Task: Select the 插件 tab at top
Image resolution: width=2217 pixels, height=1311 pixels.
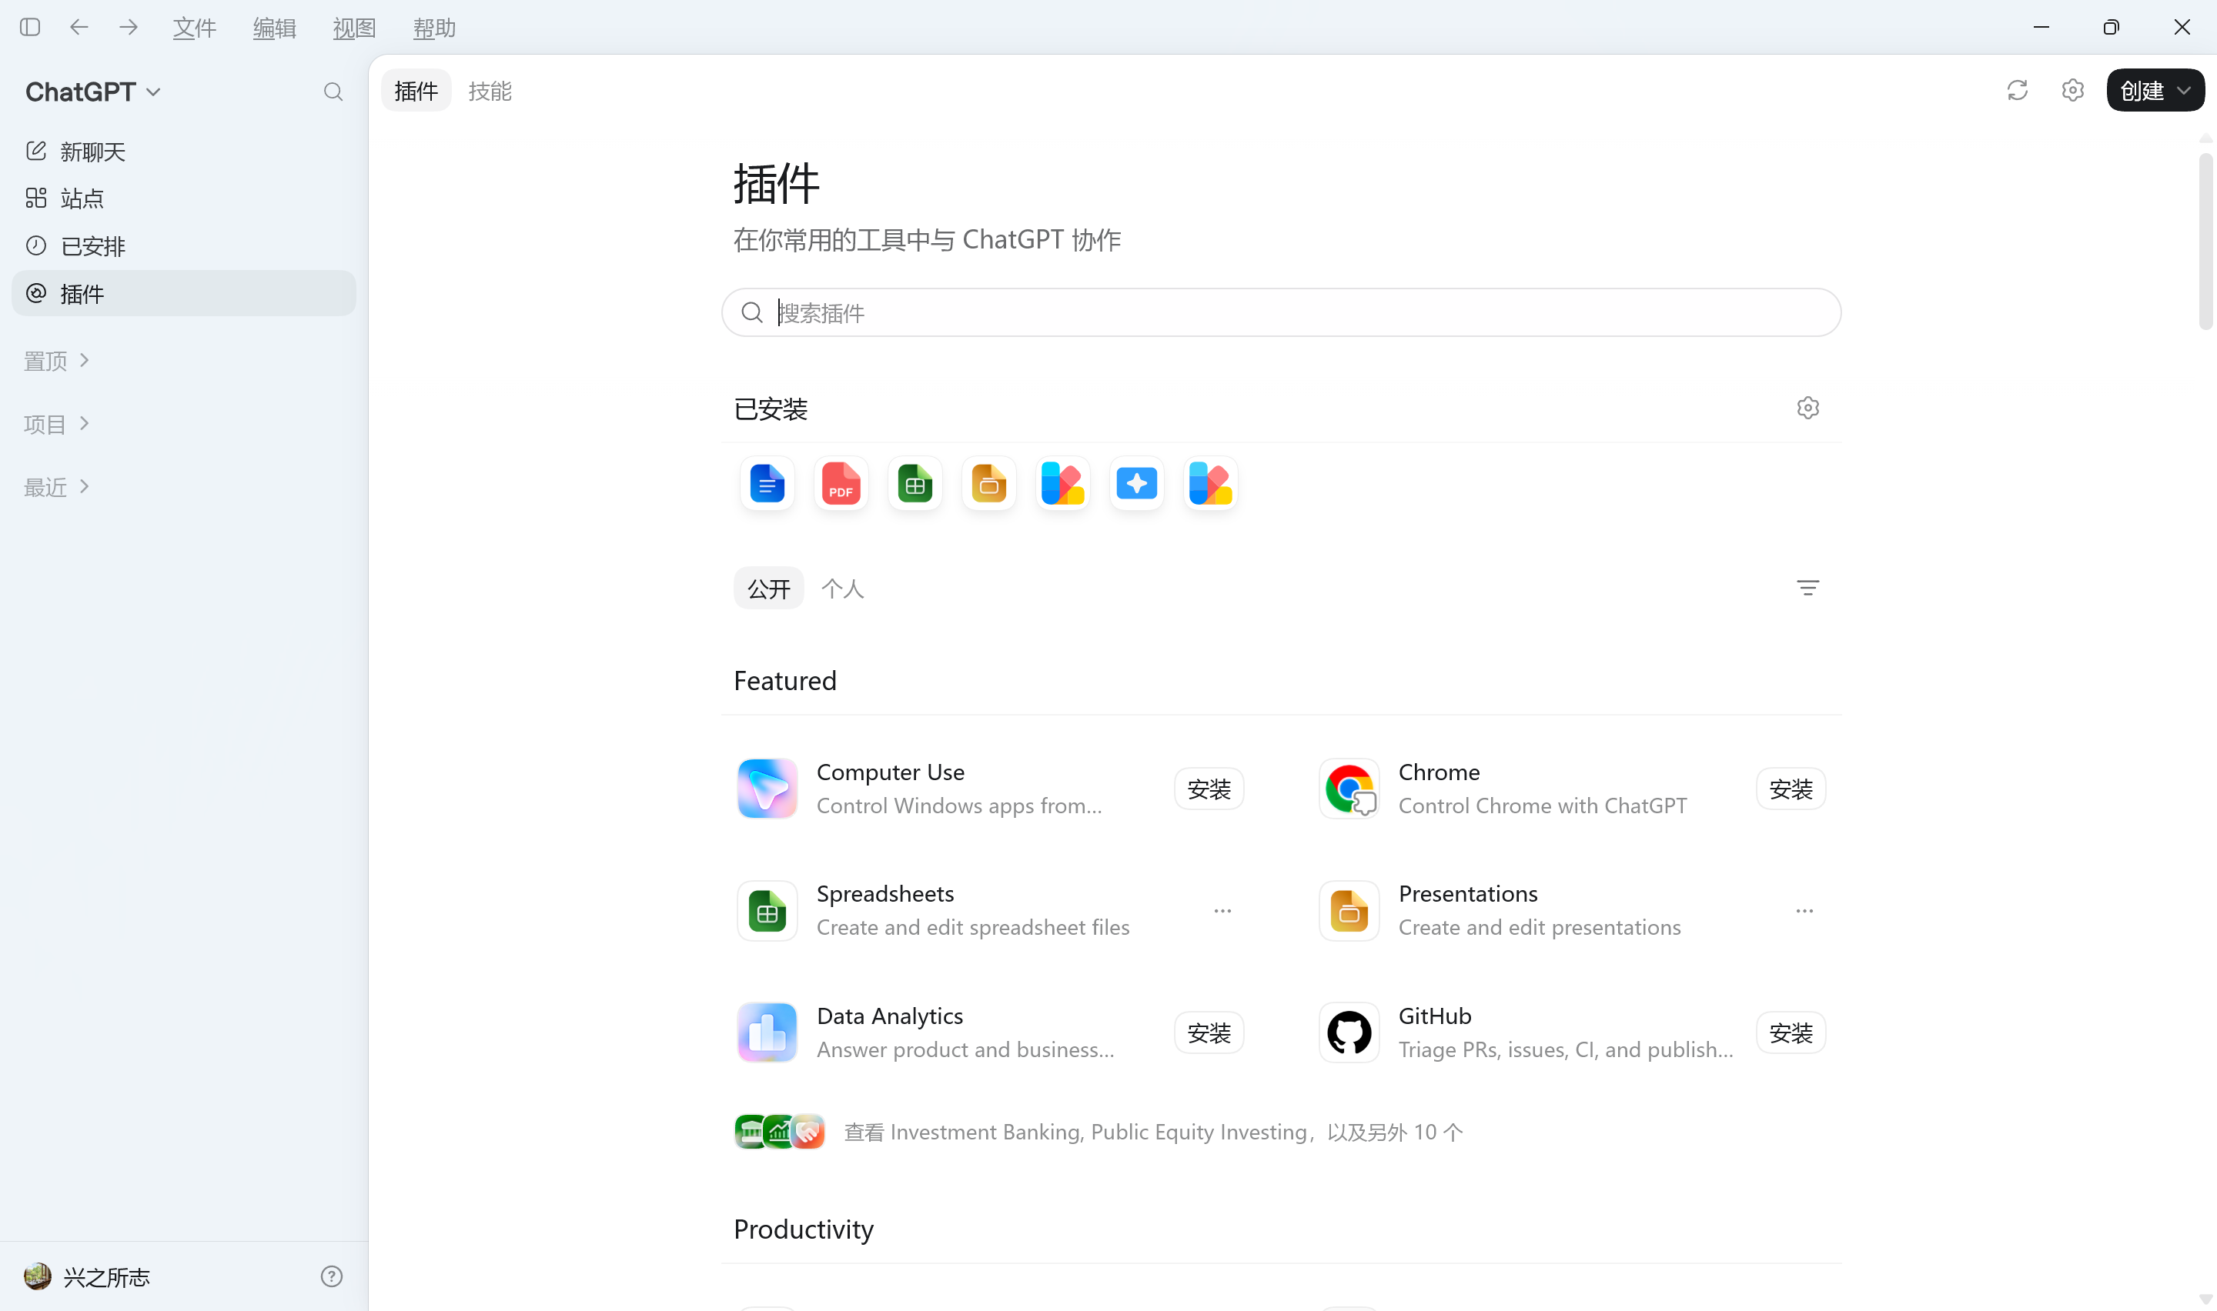Action: coord(416,91)
